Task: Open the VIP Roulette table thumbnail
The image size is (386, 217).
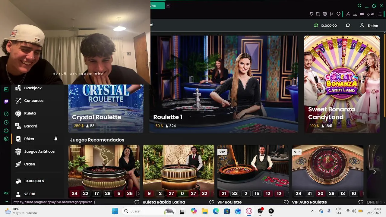Action: point(253,171)
